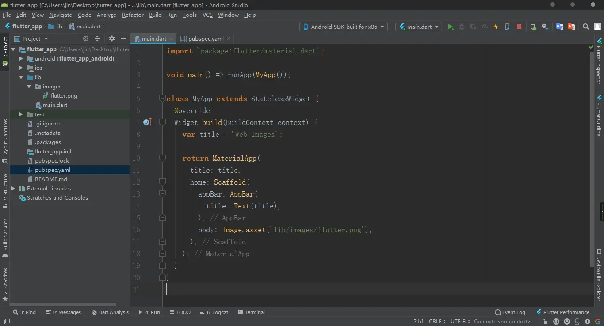
Task: Open Project panel settings gear
Action: coord(112,39)
